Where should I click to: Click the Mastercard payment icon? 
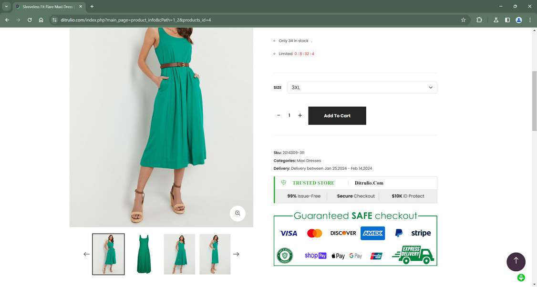[x=315, y=233]
